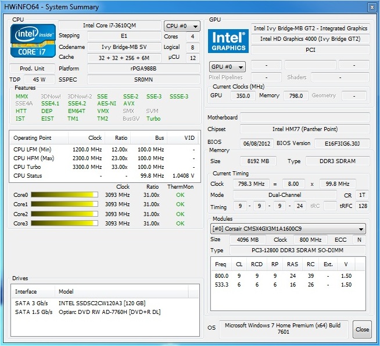
Task: Click the GPU clock value 350.0
Action: pos(243,96)
